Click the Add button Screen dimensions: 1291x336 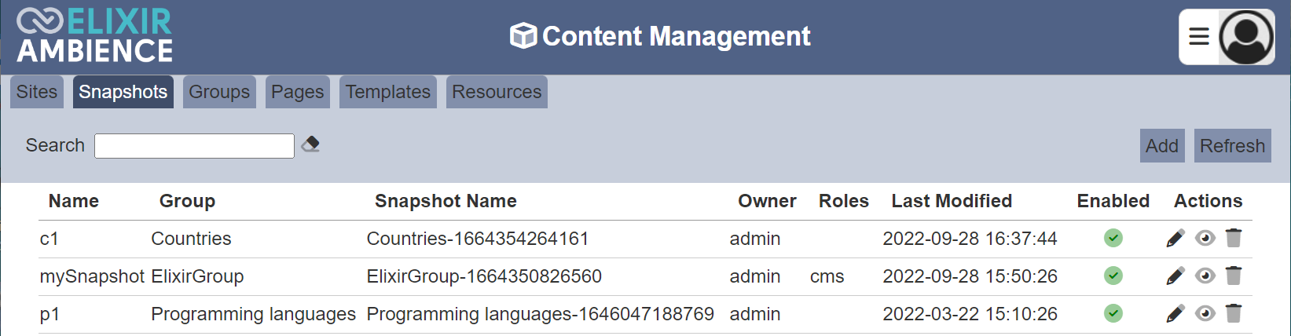(x=1162, y=146)
